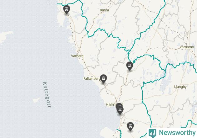Select the car marker beside Falkenberg label

point(104,79)
